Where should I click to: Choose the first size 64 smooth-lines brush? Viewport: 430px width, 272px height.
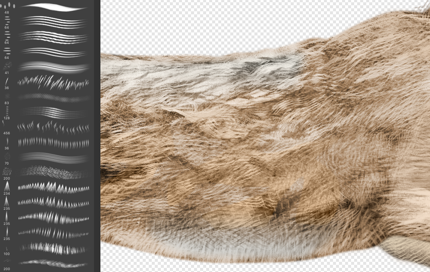tap(53, 21)
